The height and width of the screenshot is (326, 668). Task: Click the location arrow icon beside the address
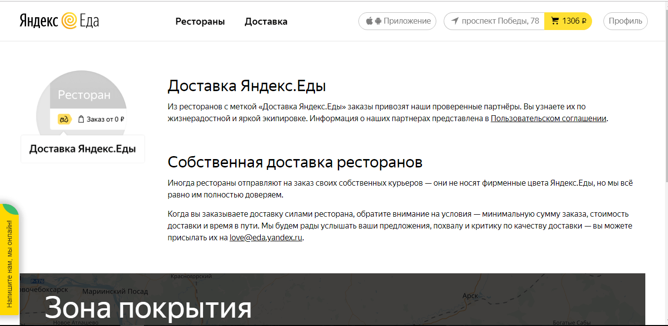point(455,21)
